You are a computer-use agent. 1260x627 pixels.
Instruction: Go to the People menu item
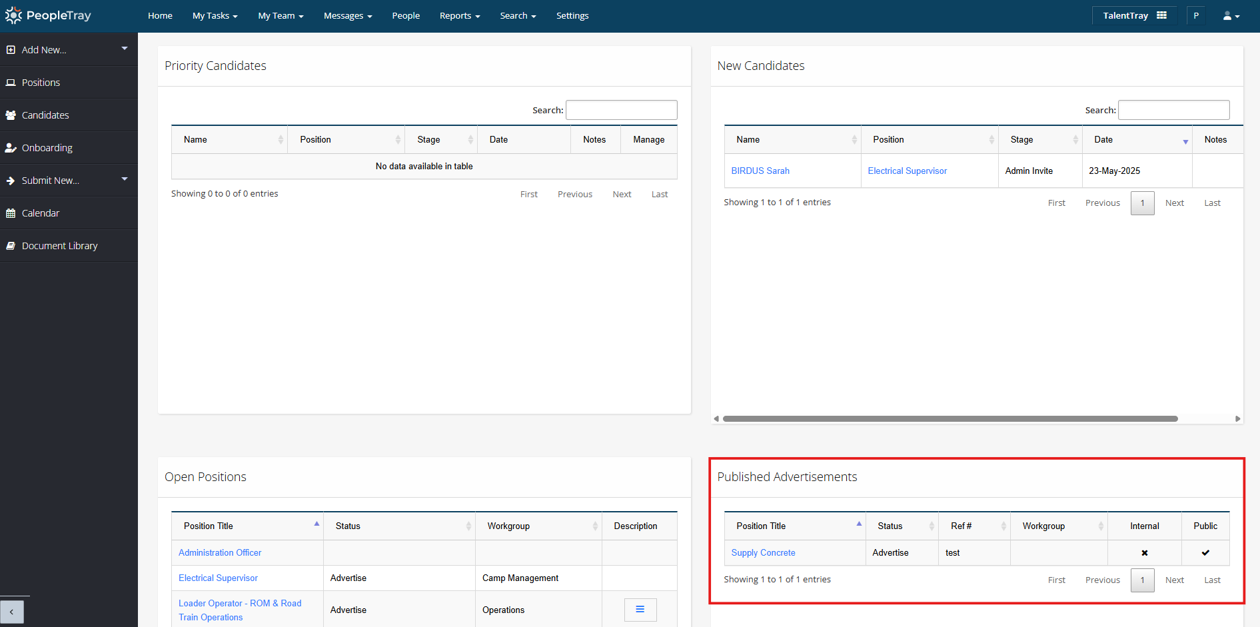pos(406,16)
